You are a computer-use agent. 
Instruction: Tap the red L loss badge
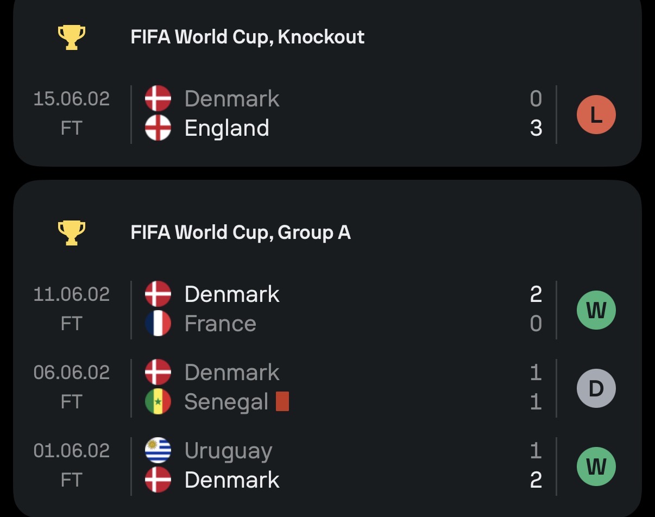[x=596, y=114]
